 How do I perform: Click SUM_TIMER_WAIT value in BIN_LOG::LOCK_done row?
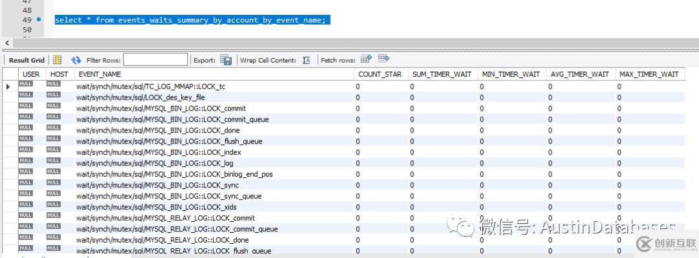(412, 130)
